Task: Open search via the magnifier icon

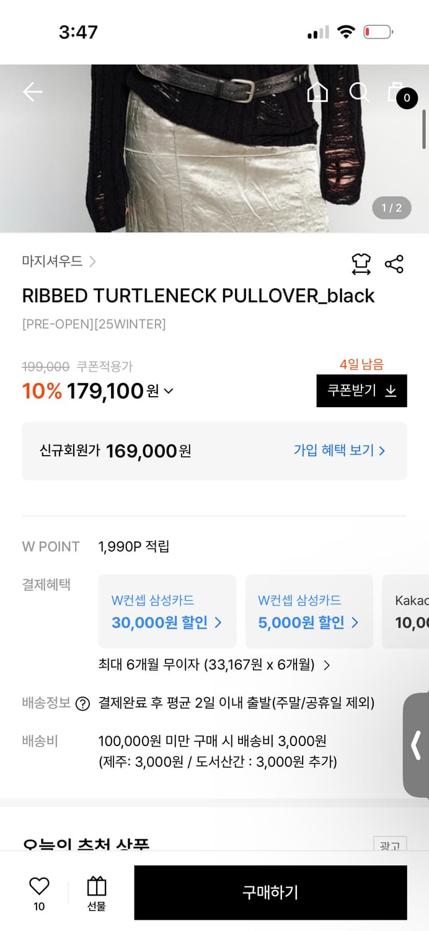Action: point(359,91)
